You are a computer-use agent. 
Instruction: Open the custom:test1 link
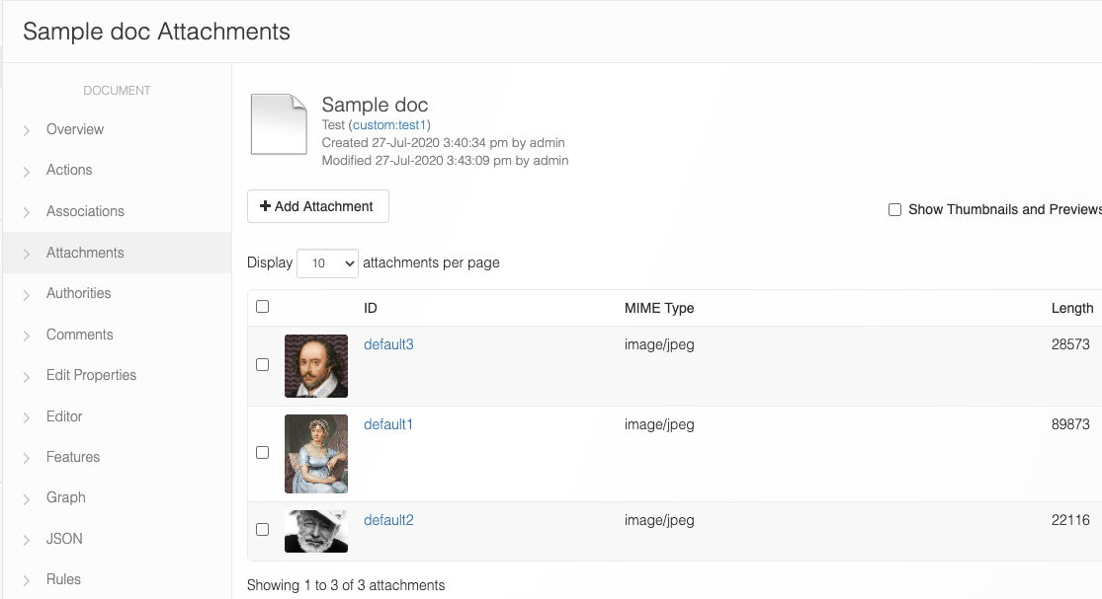389,125
